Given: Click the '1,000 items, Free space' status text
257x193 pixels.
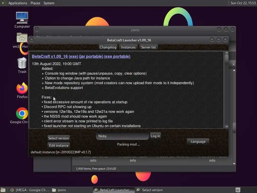Looking at the screenshot, I should pos(96,169).
